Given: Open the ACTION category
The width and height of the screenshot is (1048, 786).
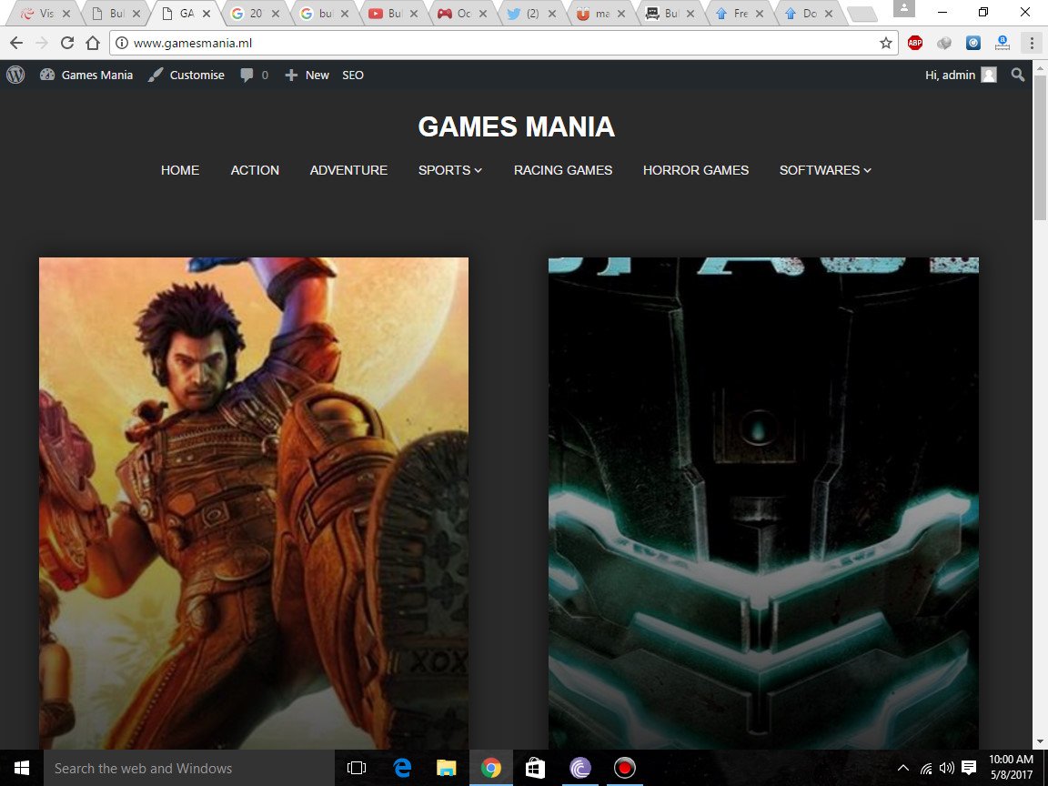Looking at the screenshot, I should pos(255,170).
